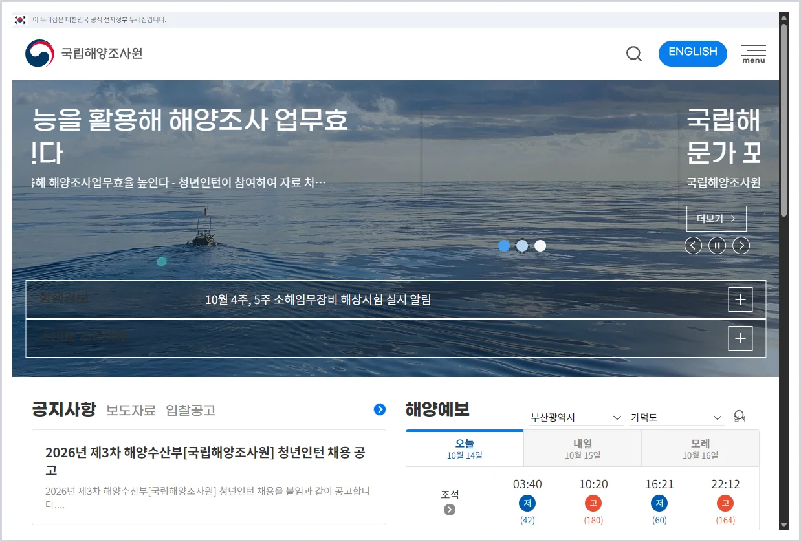
Task: Open the search magnifier icon
Action: coord(634,54)
